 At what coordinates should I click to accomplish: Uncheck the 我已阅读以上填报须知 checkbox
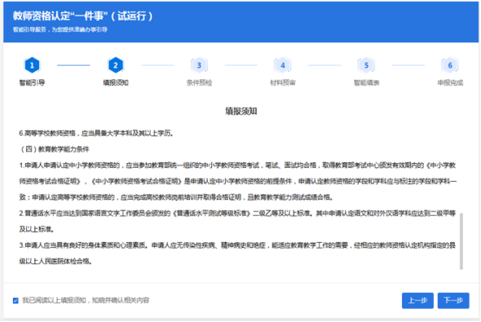[15, 301]
